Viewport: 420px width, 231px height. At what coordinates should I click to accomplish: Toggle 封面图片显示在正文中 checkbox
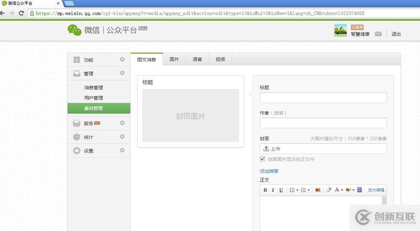pos(262,159)
